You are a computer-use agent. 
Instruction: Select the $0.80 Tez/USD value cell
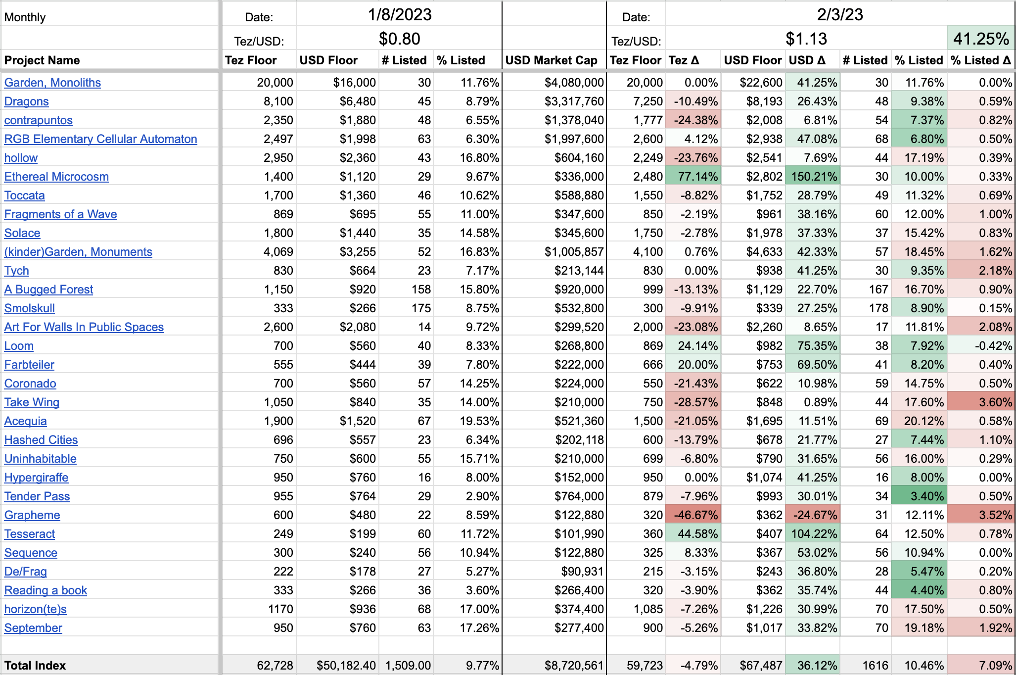tap(399, 39)
